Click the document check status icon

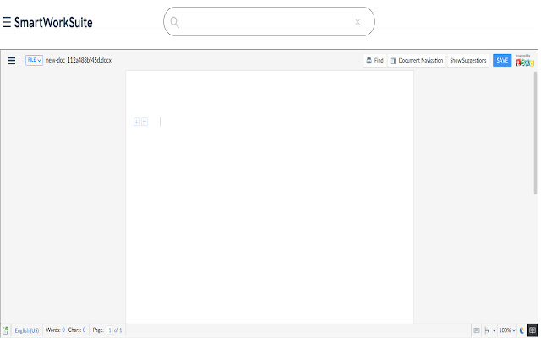coord(6,330)
